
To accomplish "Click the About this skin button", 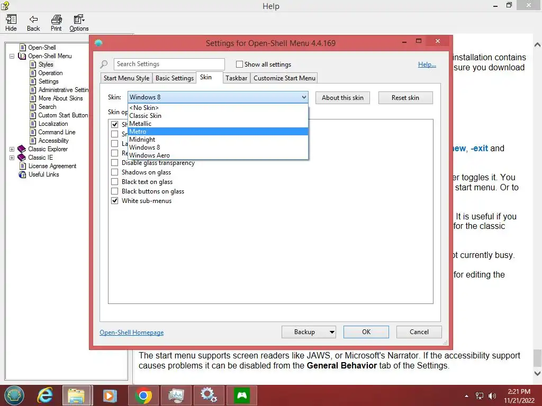I will pyautogui.click(x=342, y=98).
